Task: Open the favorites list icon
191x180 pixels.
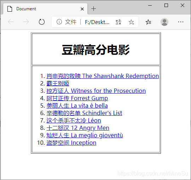Action: (148, 22)
